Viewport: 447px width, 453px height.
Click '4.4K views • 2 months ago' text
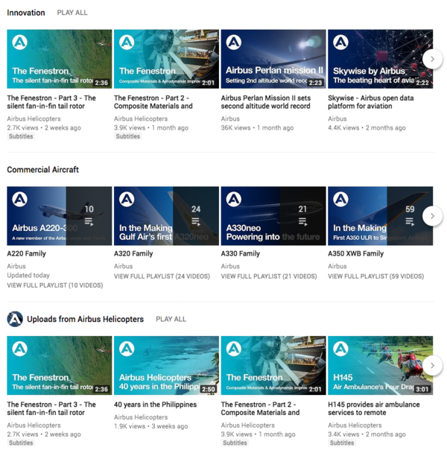pos(367,127)
